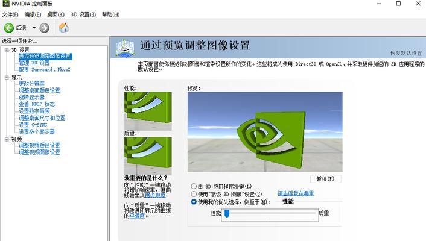The width and height of the screenshot is (426, 241).
Task: Click the NVIDIA title bar app icon
Action: click(5, 4)
